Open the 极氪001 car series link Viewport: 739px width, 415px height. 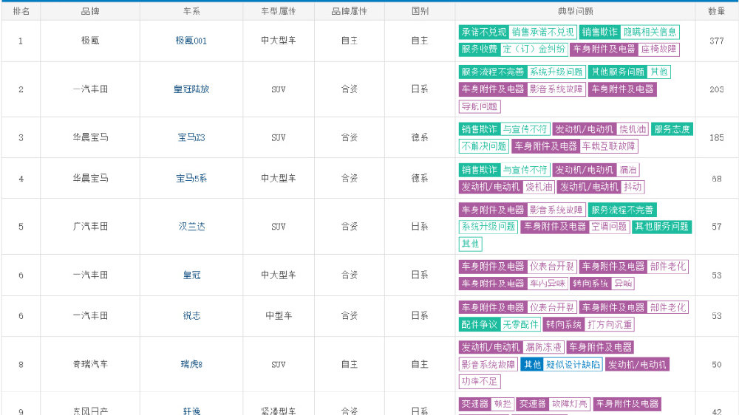pyautogui.click(x=191, y=41)
